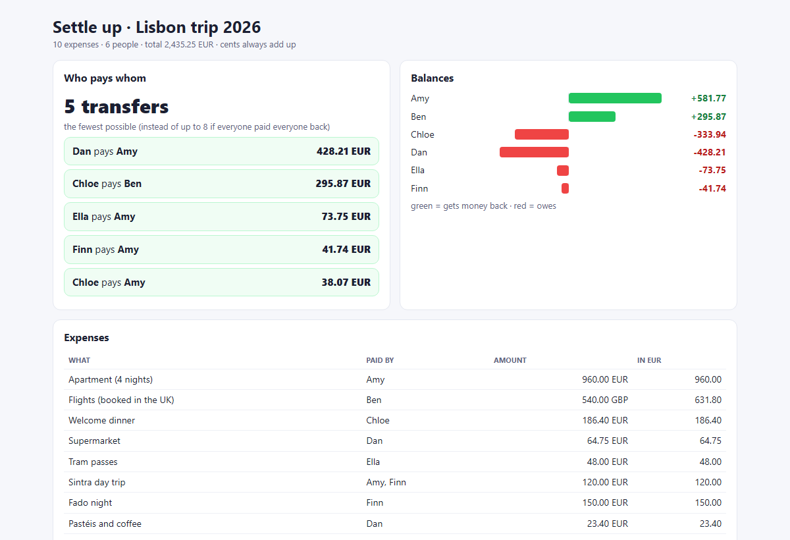Image resolution: width=790 pixels, height=540 pixels.
Task: Click the 23.40 EUR amount cell
Action: click(x=608, y=524)
